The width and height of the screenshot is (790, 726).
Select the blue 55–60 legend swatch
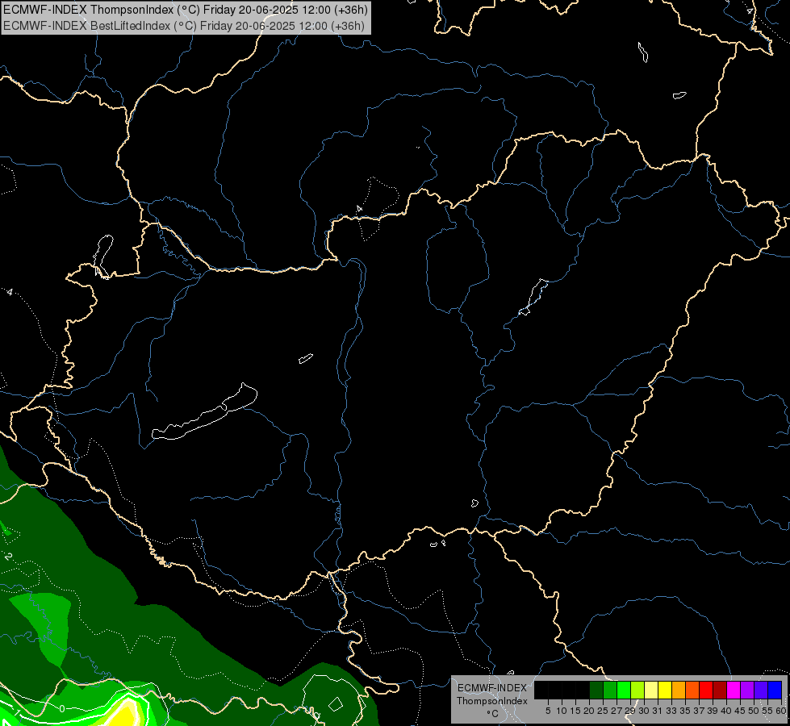coord(775,690)
